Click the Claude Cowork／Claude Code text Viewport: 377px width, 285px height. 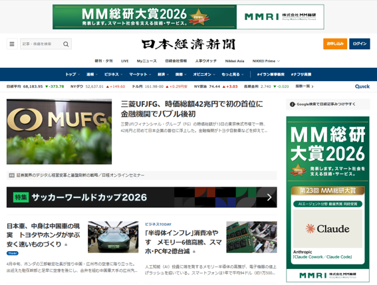322,257
